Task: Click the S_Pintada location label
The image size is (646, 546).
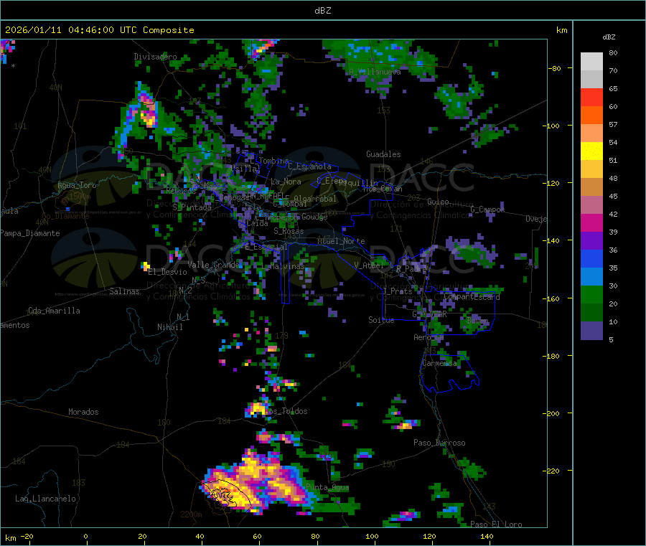Action: 192,207
